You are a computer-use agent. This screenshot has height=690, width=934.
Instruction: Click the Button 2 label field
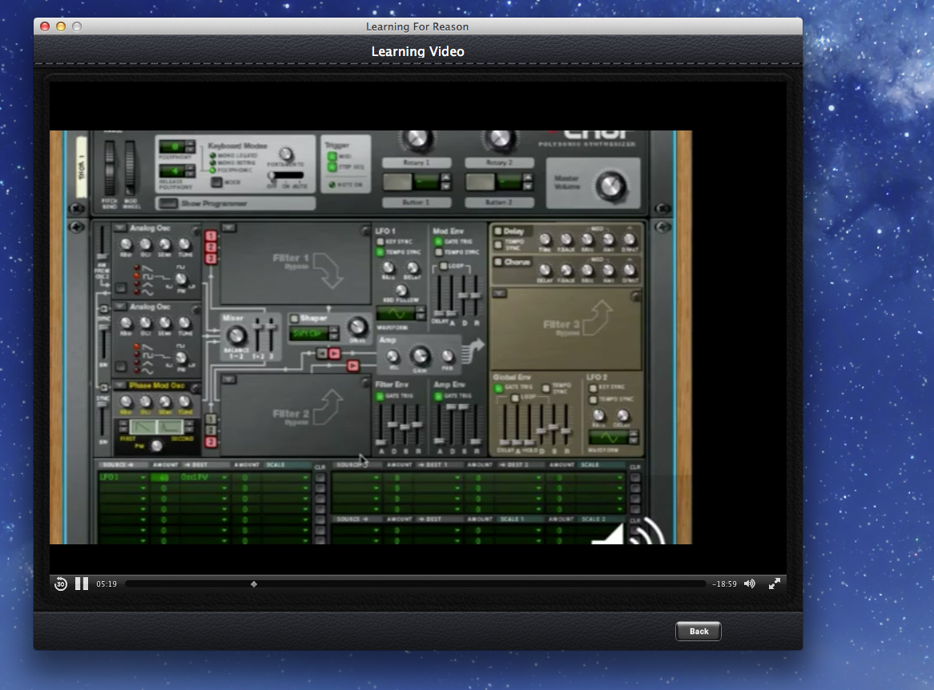coord(499,203)
